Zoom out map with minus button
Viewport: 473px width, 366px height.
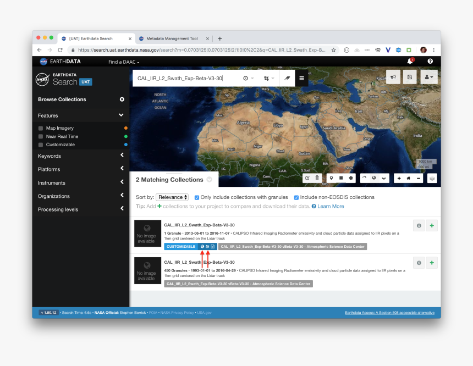(x=419, y=178)
